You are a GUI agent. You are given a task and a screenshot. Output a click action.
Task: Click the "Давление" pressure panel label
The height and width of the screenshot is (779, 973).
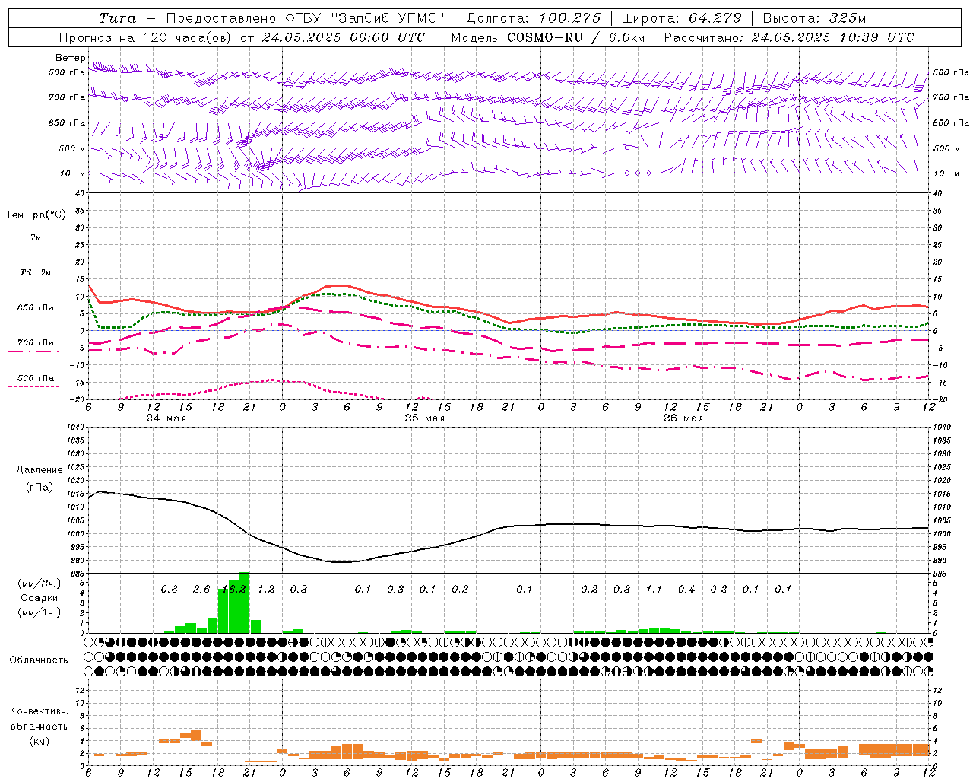(40, 470)
